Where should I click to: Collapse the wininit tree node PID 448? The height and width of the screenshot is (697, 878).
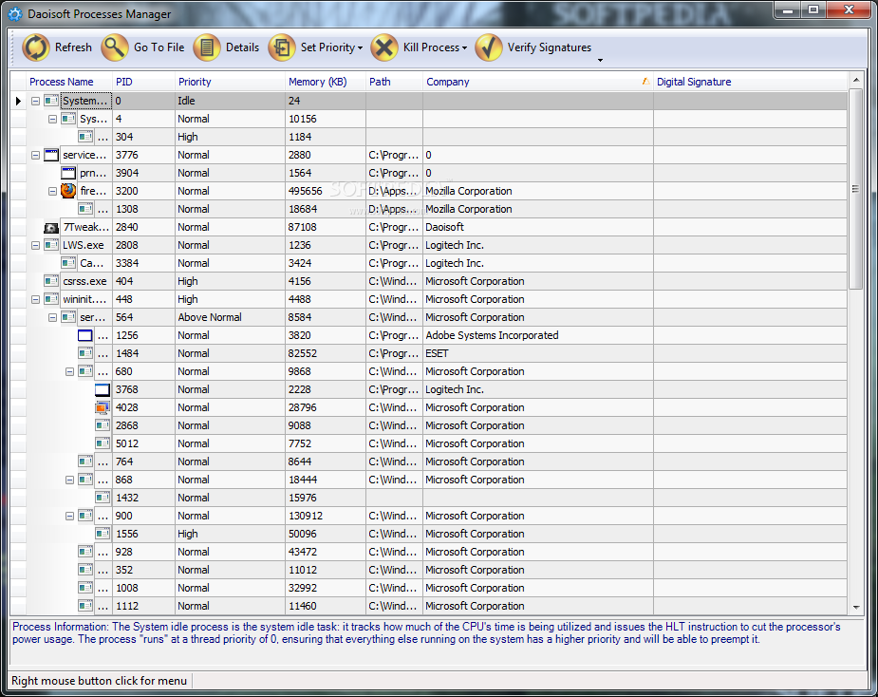(35, 299)
